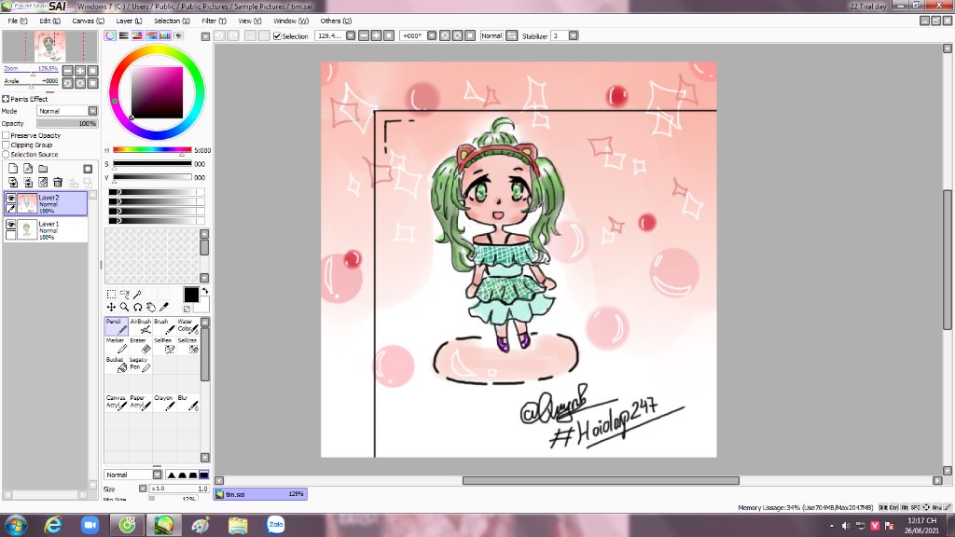Adjust the layer Opacity slider
The image size is (955, 537).
coord(67,123)
